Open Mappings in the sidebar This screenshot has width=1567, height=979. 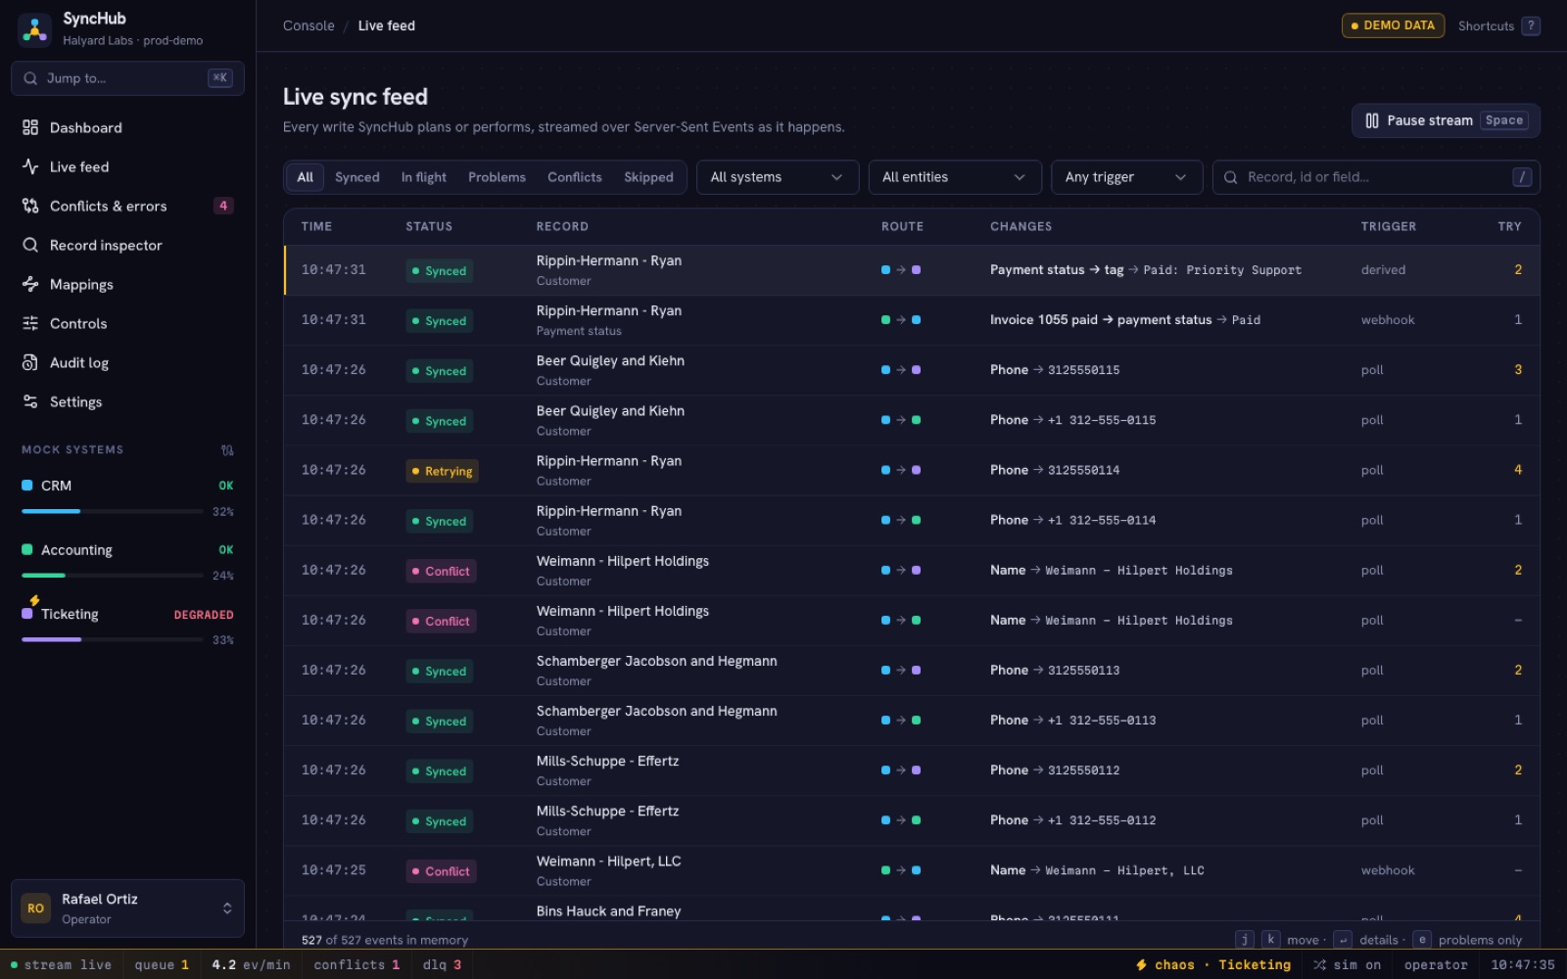[127, 284]
